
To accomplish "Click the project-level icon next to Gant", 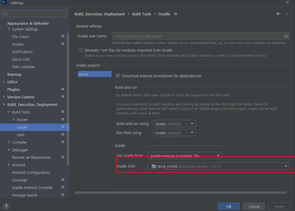I will click(63, 134).
